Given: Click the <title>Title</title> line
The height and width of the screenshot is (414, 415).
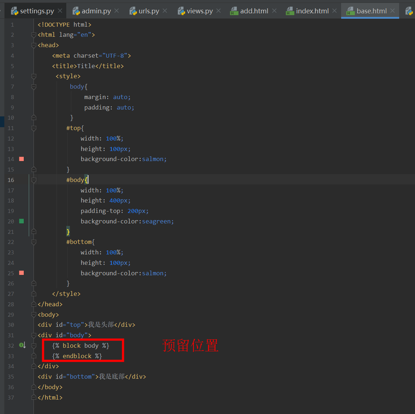Looking at the screenshot, I should [88, 66].
